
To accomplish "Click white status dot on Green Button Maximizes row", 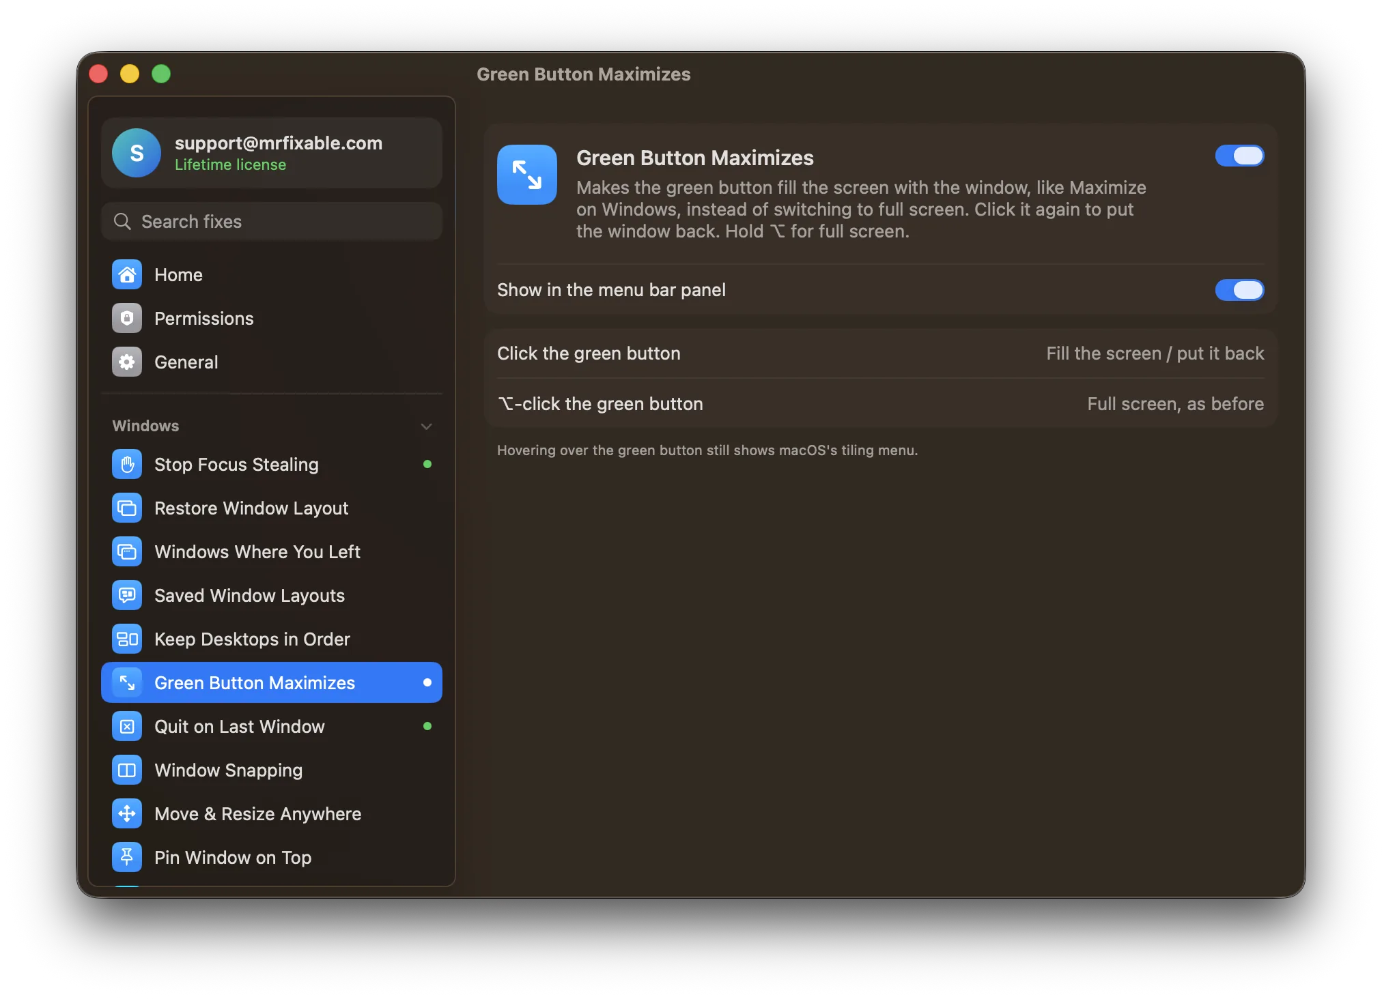I will coord(427,682).
